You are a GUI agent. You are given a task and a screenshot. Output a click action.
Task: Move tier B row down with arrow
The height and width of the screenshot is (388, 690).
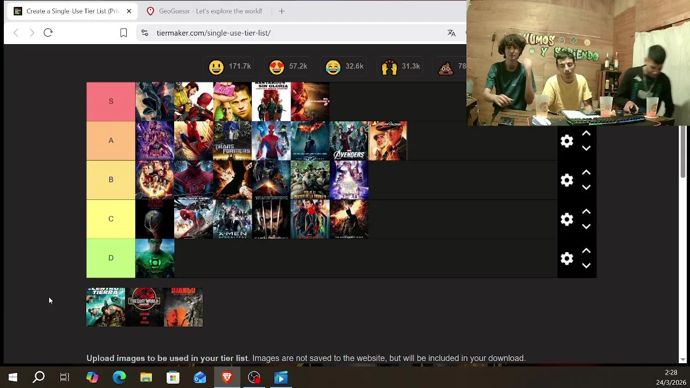point(586,188)
